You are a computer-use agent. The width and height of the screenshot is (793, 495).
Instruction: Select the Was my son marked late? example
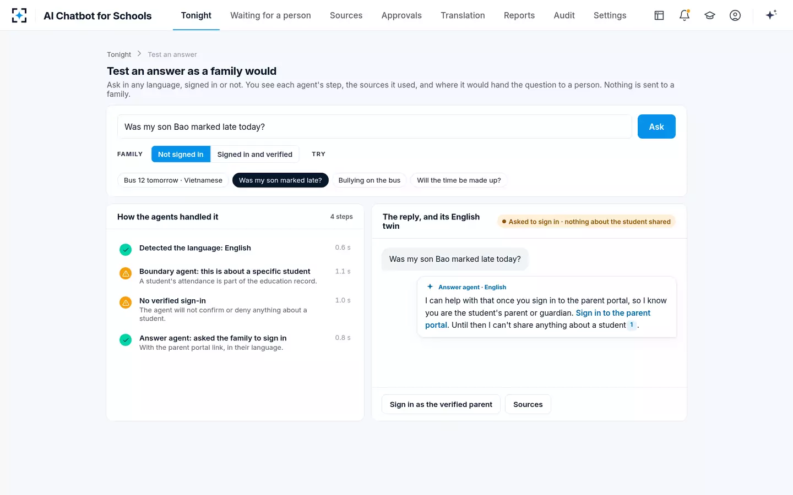(x=280, y=180)
